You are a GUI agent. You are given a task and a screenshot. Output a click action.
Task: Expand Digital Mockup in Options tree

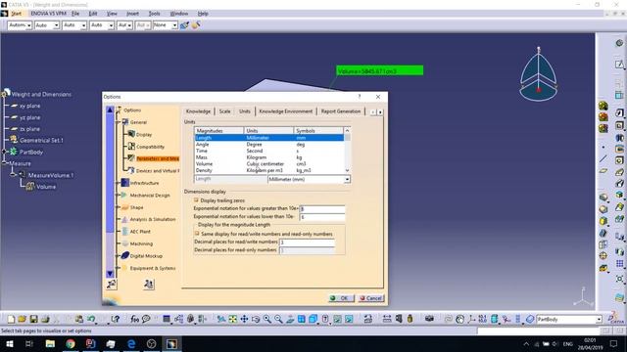coord(119,256)
